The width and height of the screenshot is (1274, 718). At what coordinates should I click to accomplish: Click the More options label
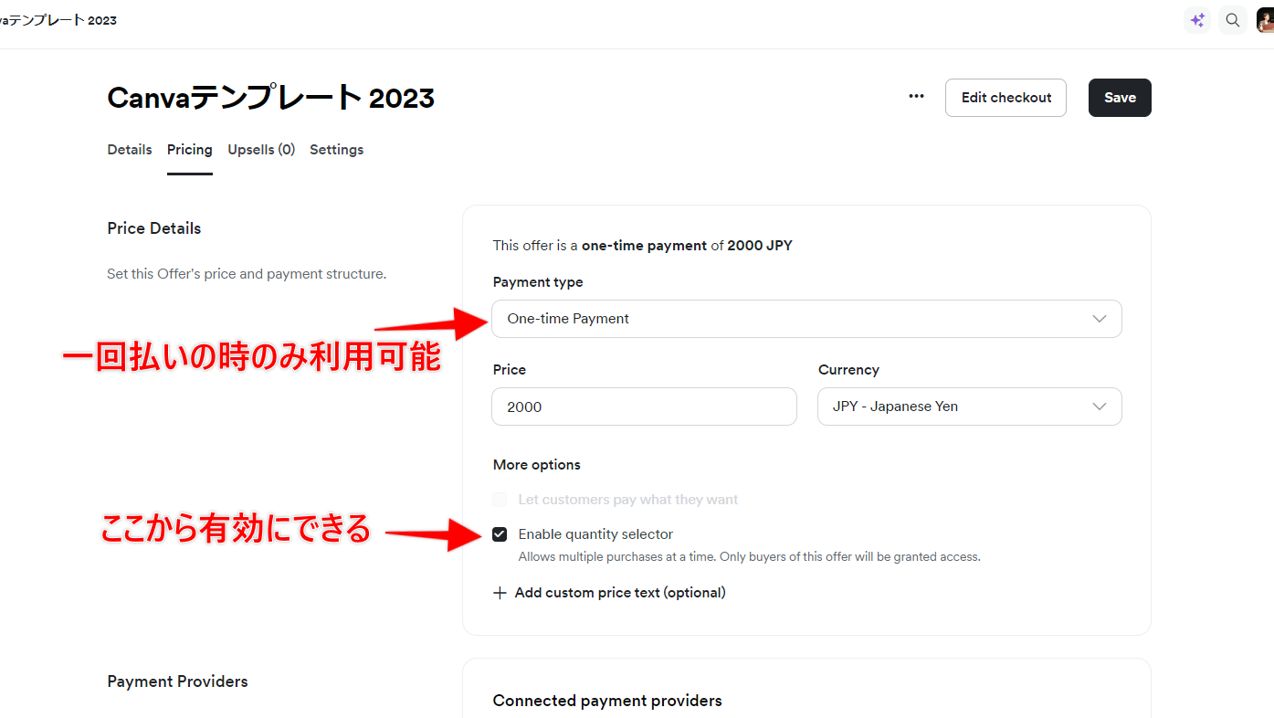537,465
